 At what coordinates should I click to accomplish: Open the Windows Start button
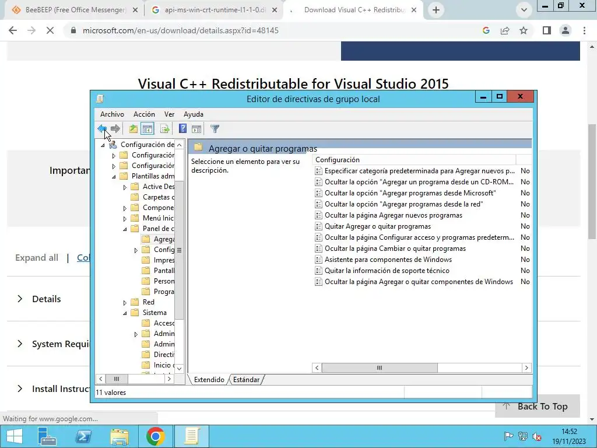[15, 436]
